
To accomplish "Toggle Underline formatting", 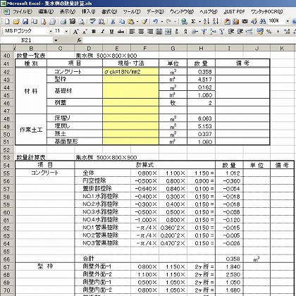I will click(111, 32).
